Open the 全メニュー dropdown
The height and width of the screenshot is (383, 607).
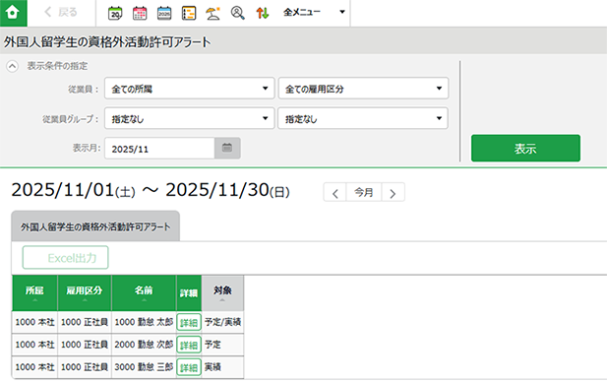point(314,13)
